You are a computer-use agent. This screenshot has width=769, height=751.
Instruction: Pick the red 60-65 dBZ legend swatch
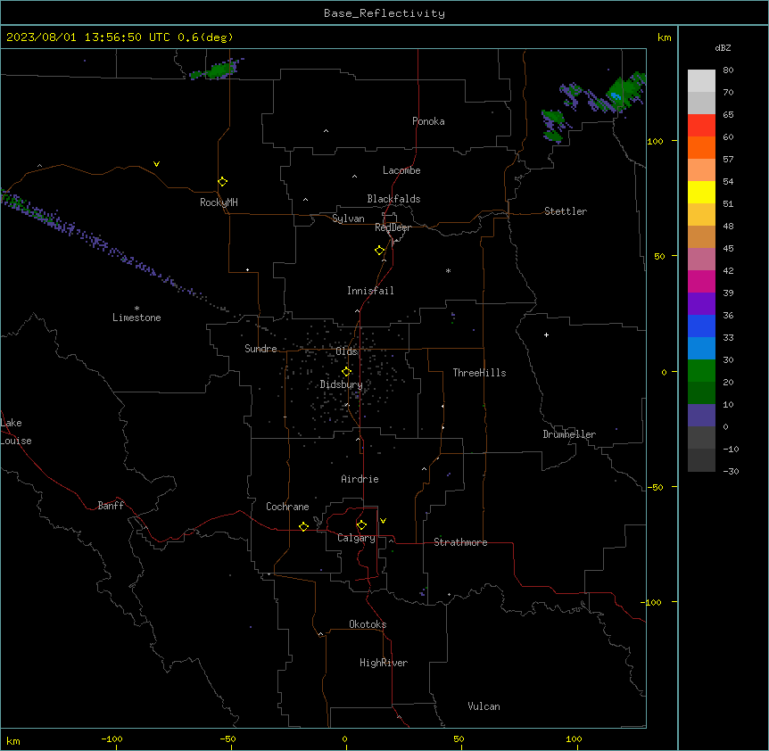(x=701, y=126)
